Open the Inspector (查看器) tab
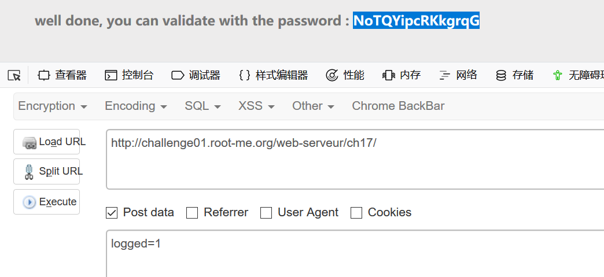Image resolution: width=604 pixels, height=277 pixels. [x=62, y=75]
